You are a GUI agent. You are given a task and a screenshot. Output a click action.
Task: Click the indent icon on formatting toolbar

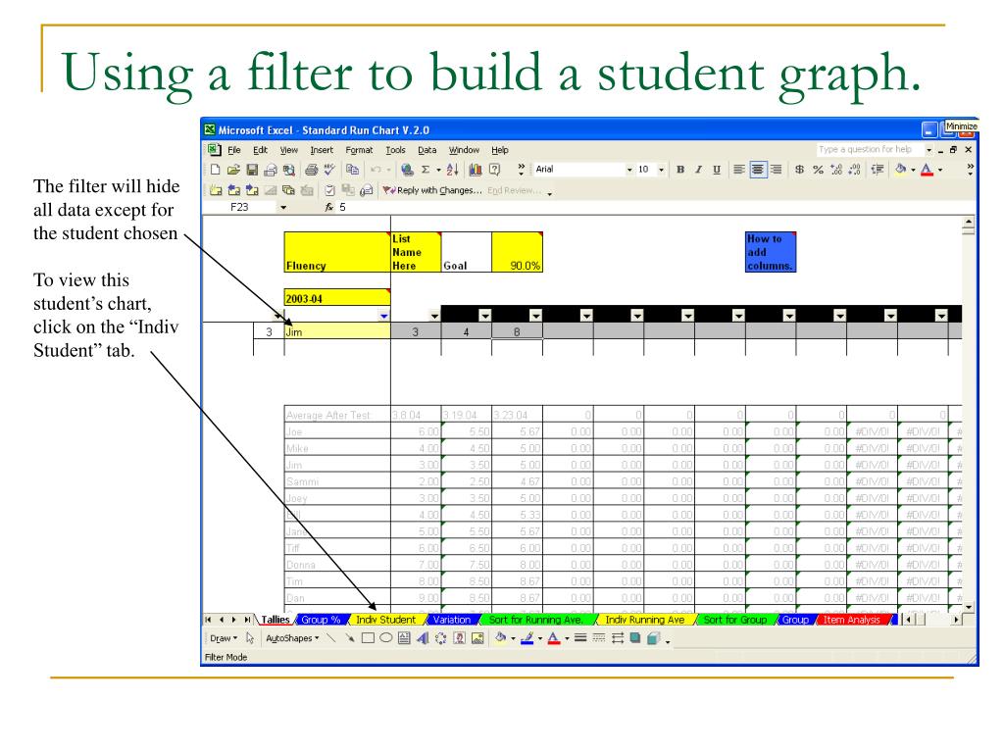(878, 170)
